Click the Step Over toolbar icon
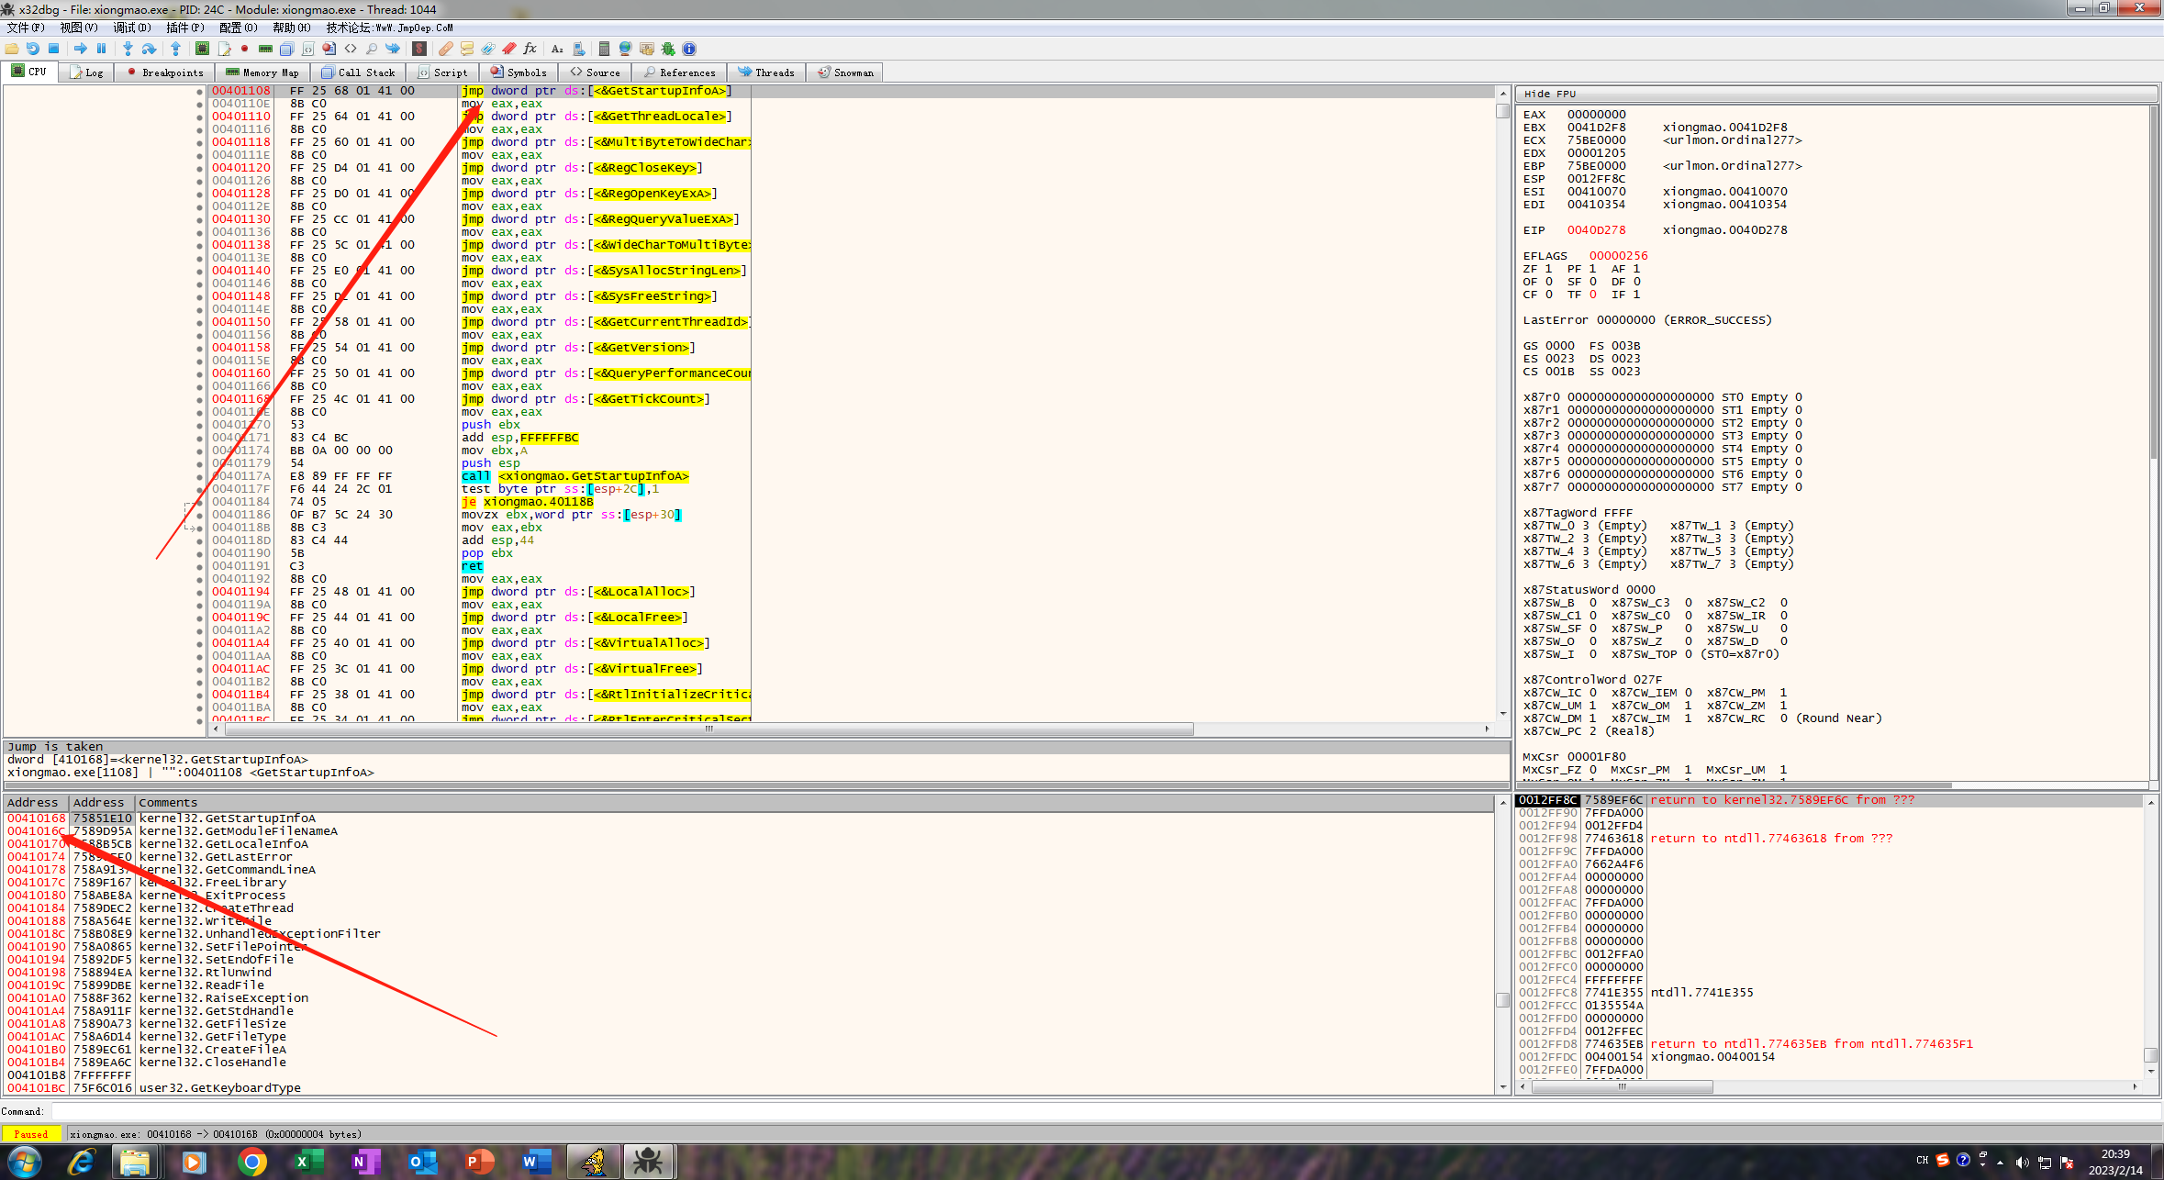Image resolution: width=2164 pixels, height=1180 pixels. point(149,49)
